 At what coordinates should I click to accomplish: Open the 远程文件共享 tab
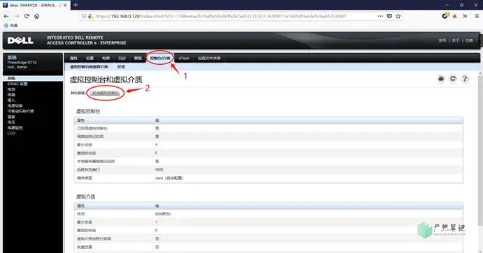[x=209, y=58]
